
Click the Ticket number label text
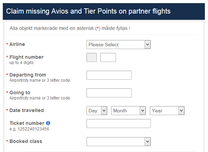[27, 123]
